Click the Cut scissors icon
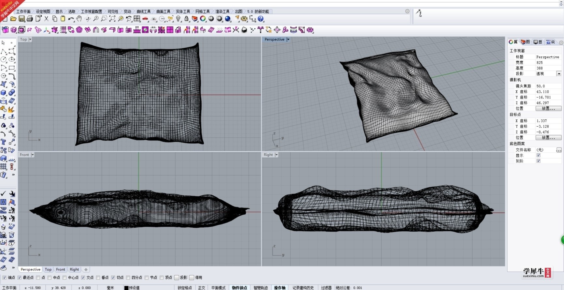This screenshot has width=564, height=290. coord(46,19)
